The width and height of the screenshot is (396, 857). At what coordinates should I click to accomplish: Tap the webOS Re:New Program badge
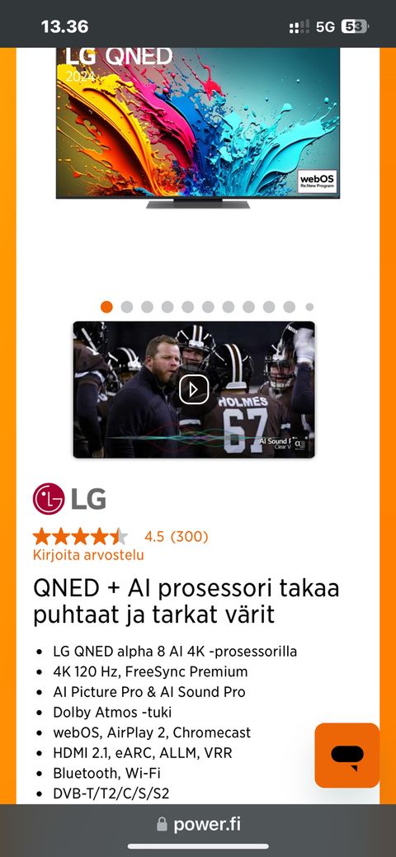pos(318,181)
